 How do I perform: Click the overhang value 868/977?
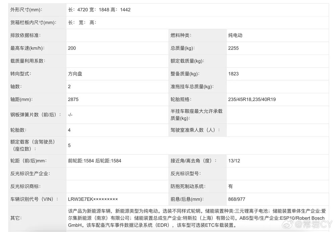pyautogui.click(x=237, y=199)
